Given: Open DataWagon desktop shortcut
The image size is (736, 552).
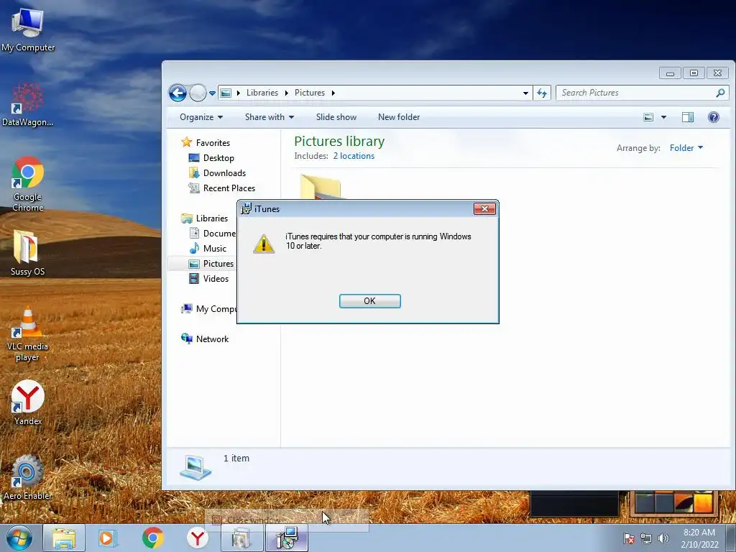Looking at the screenshot, I should coord(28,104).
